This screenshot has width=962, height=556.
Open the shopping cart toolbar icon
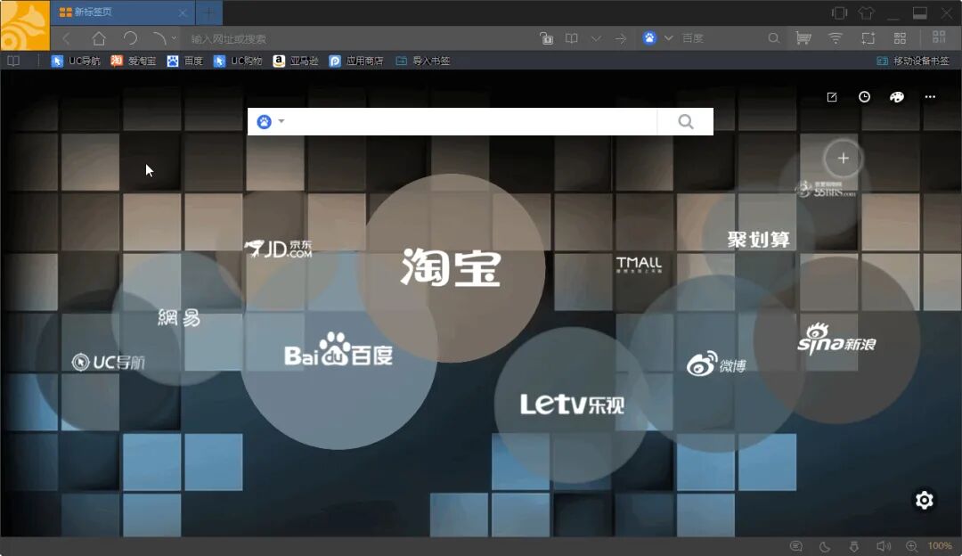click(803, 38)
